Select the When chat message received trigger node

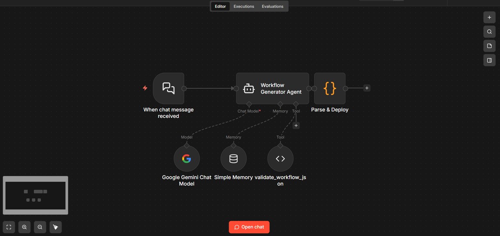pyautogui.click(x=168, y=88)
